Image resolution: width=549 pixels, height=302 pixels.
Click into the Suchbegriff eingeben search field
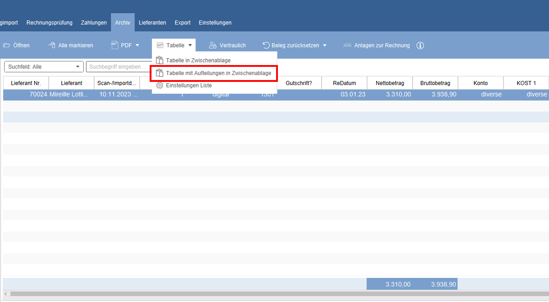(x=118, y=66)
